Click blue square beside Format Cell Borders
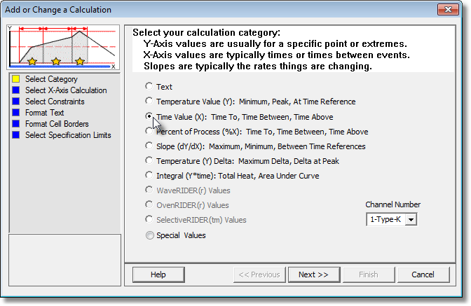Viewport: 471px width, 306px height. (x=16, y=124)
